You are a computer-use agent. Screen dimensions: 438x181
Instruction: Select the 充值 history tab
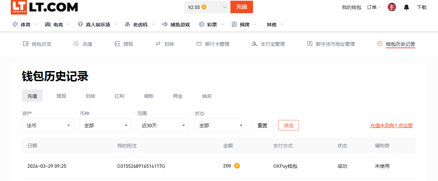pos(32,96)
